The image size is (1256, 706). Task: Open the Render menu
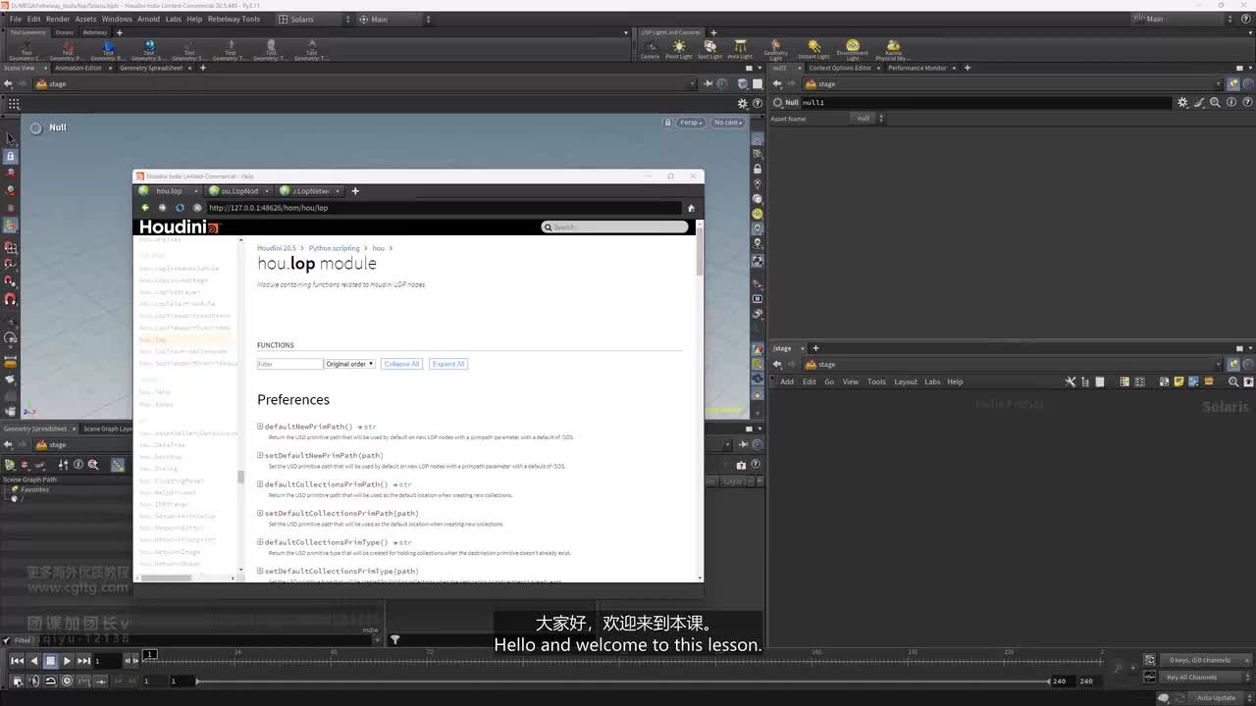[58, 19]
